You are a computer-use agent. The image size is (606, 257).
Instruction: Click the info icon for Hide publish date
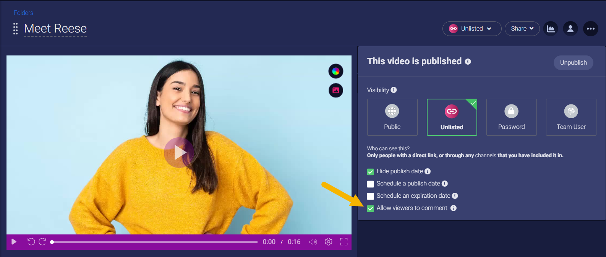[x=428, y=171]
